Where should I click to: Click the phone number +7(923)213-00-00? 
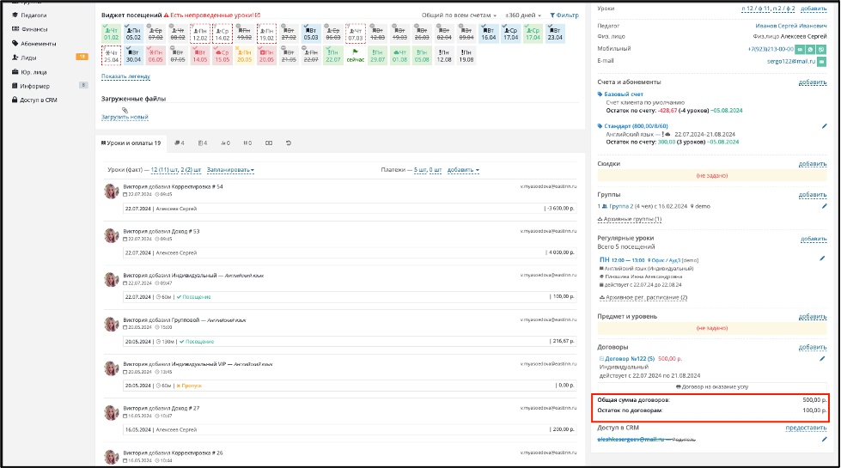(x=771, y=49)
